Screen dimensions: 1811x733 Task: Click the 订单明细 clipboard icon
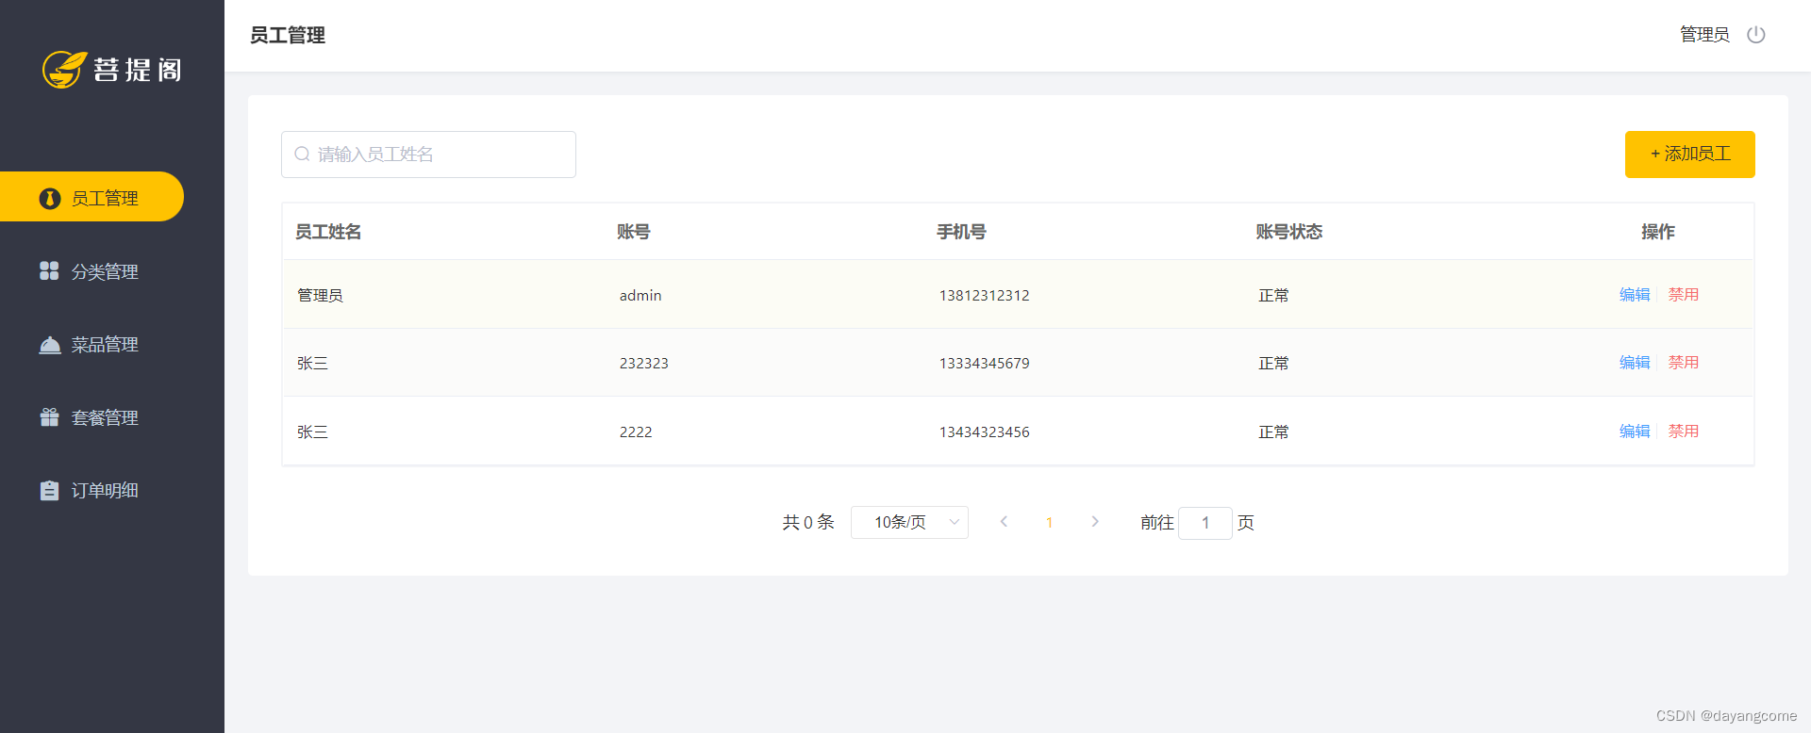(49, 490)
